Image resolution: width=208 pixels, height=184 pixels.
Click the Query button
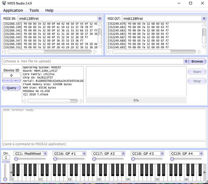(11, 88)
